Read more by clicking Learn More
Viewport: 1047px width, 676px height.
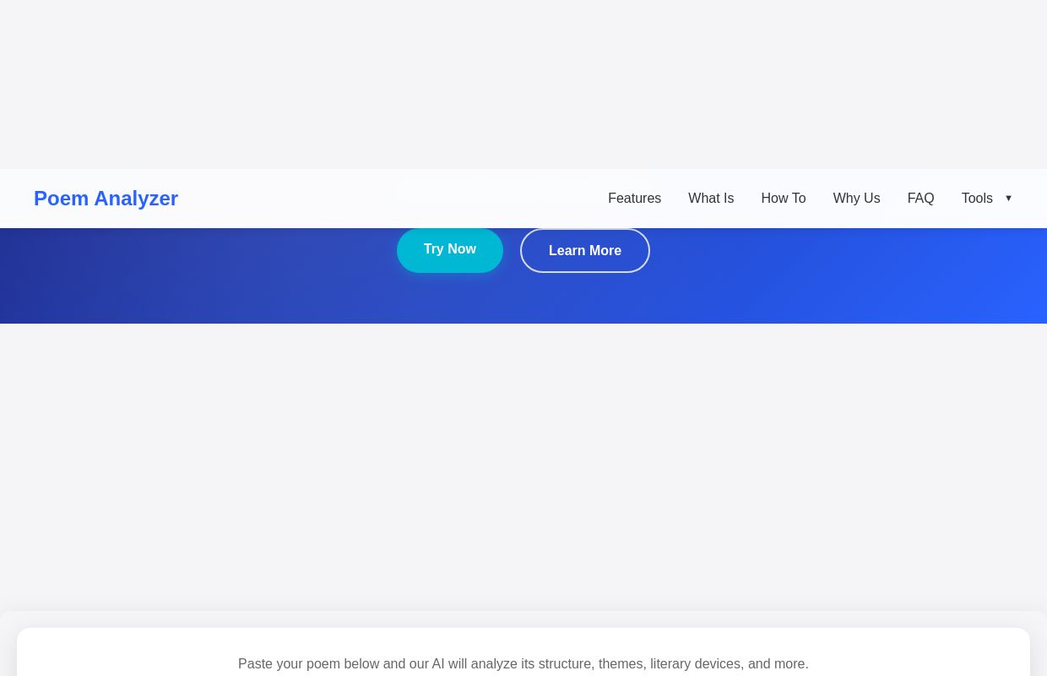pos(585,250)
